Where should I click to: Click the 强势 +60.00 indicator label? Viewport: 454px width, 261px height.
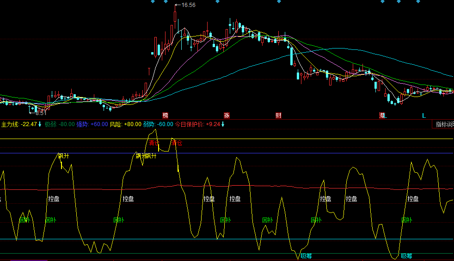point(92,124)
